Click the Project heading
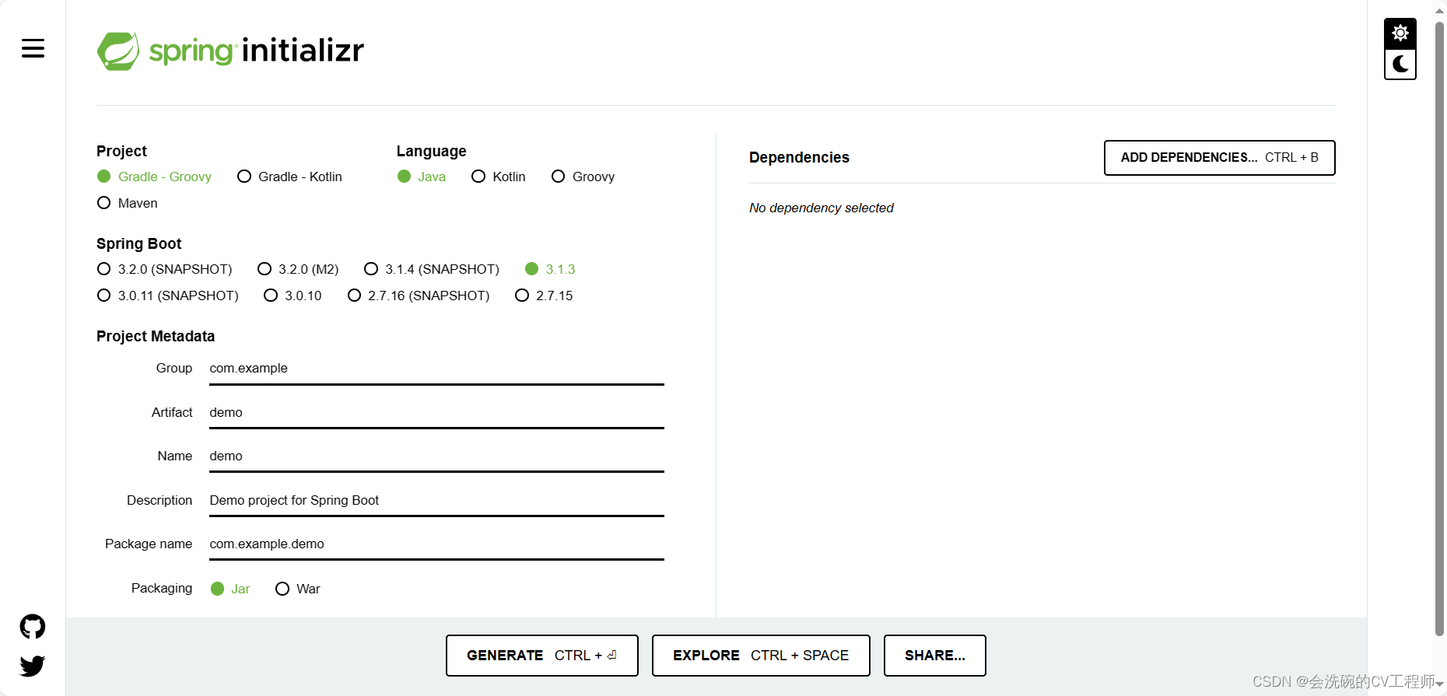This screenshot has width=1447, height=696. 121,151
